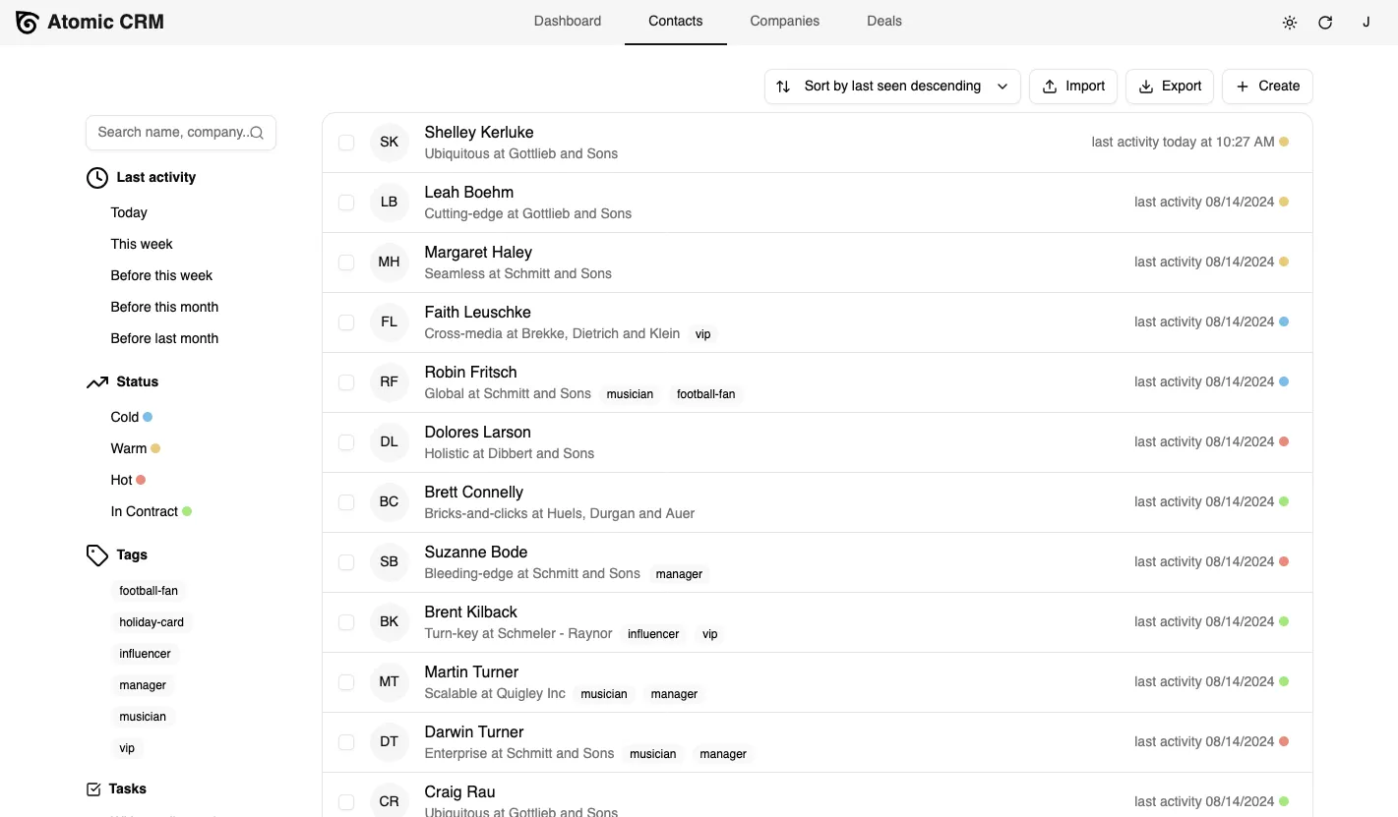This screenshot has width=1398, height=817.
Task: Switch to the Companies tab
Action: [784, 21]
